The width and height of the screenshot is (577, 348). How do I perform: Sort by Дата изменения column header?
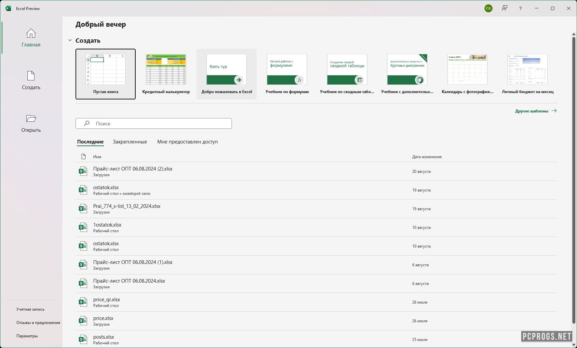pyautogui.click(x=427, y=157)
